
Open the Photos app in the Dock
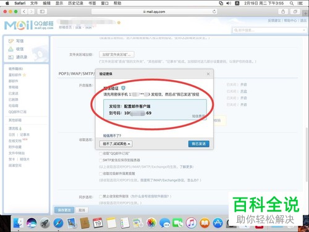click(151, 223)
